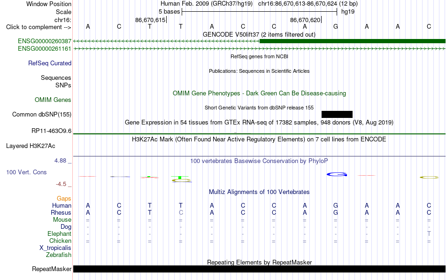
Task: Click the ENSG00000261161 gene label
Action: point(45,49)
